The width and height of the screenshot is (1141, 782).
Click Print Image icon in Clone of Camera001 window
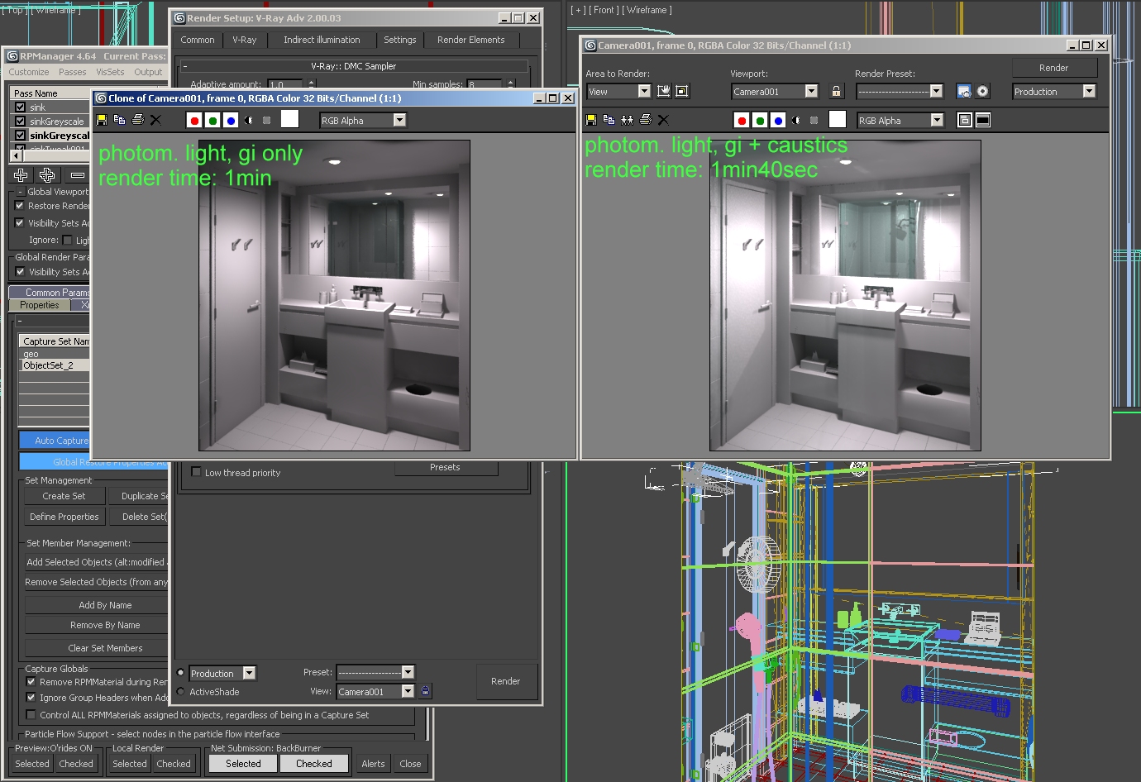138,120
